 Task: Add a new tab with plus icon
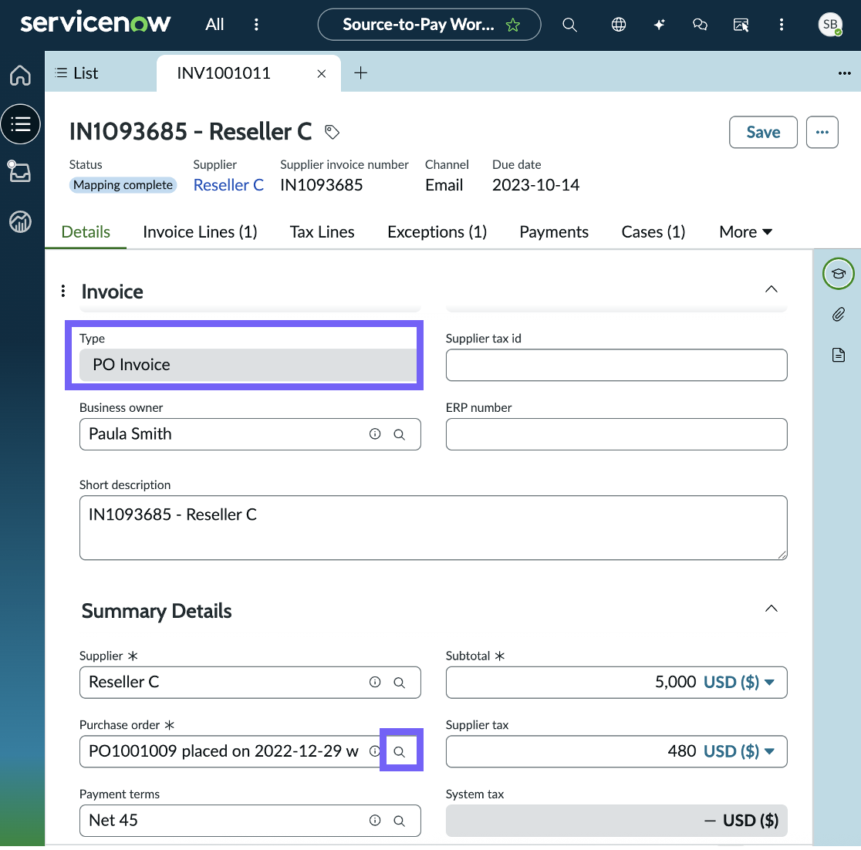coord(361,73)
